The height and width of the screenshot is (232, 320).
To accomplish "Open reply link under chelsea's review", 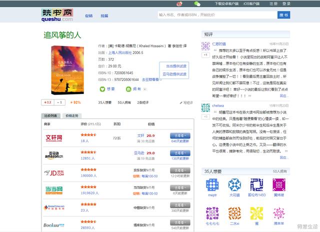I will pos(284,157).
